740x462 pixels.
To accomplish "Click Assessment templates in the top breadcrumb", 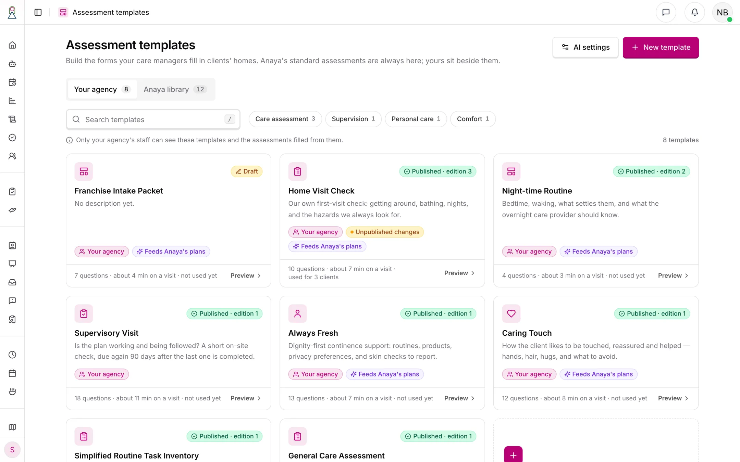I will point(111,12).
